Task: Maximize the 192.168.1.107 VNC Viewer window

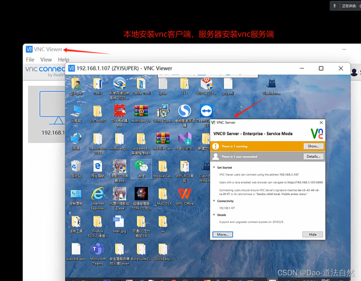Action: (x=321, y=68)
